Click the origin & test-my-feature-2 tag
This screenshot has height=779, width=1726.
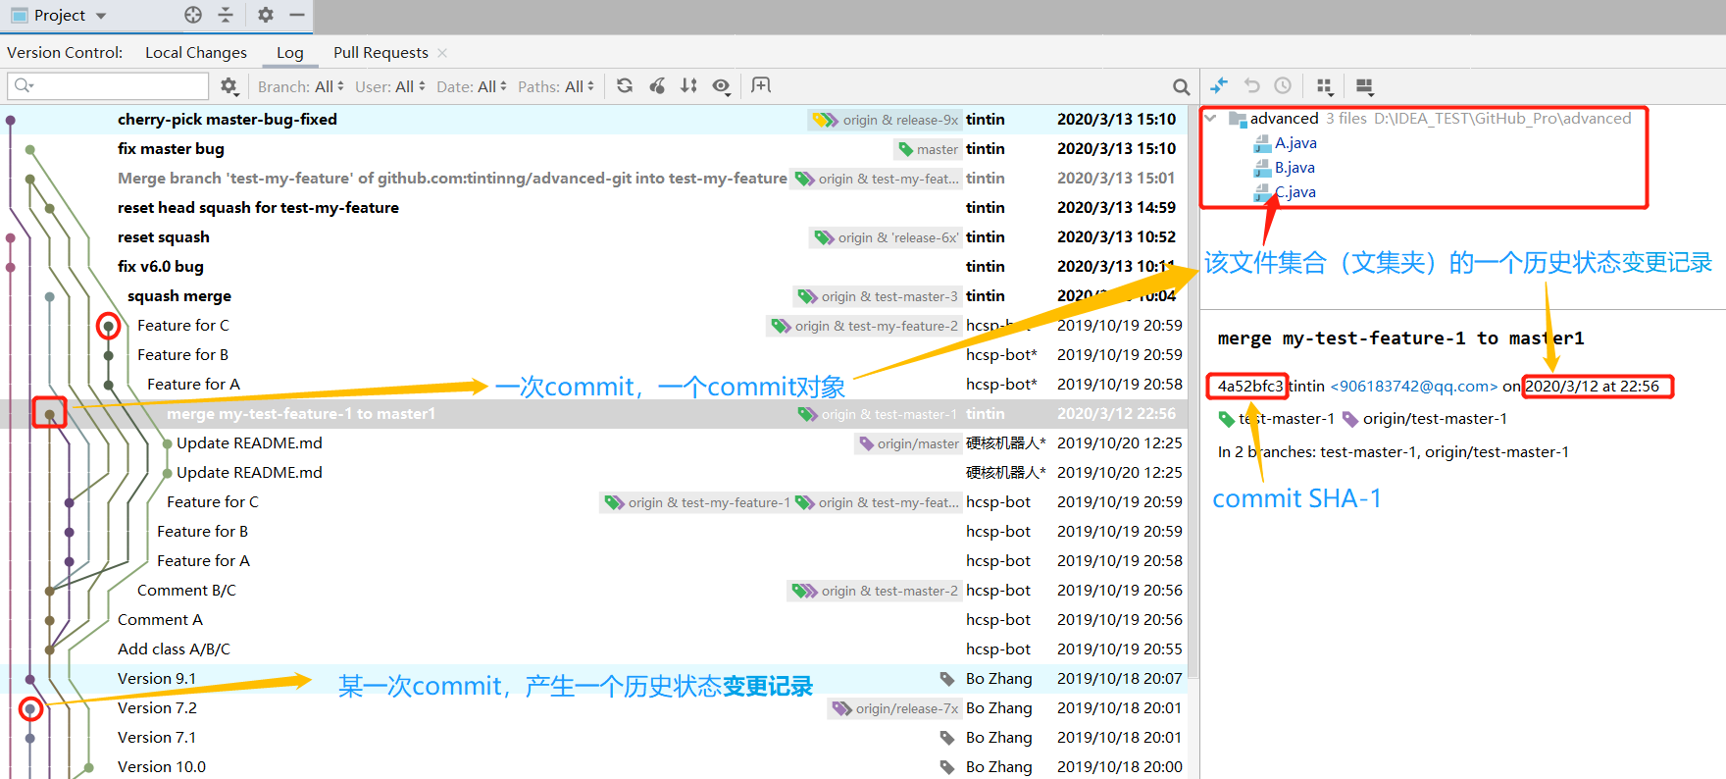pos(864,326)
